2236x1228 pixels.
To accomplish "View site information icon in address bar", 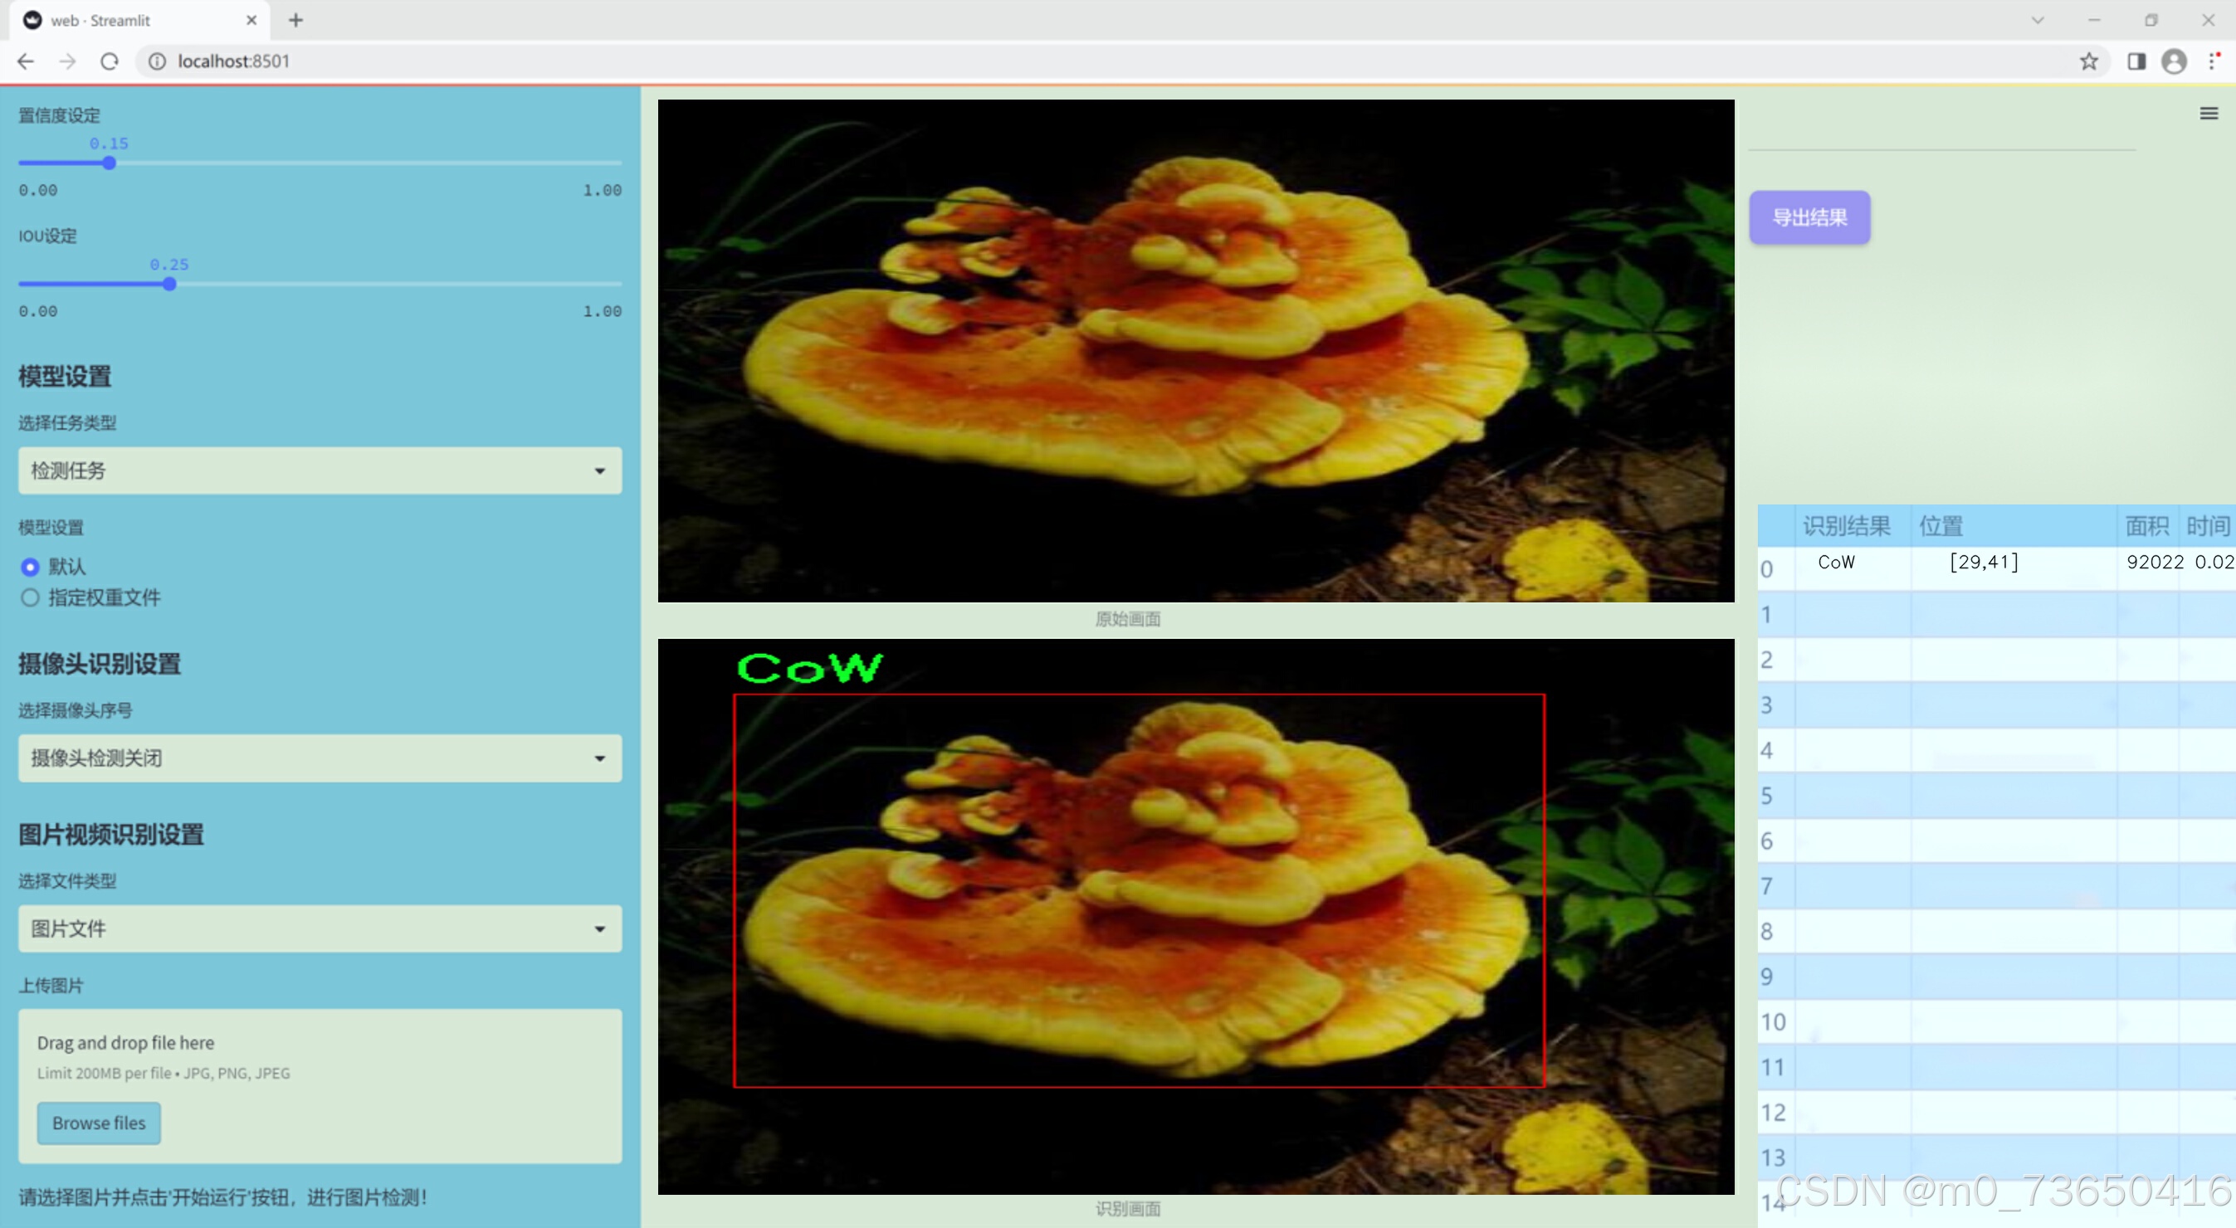I will 157,61.
